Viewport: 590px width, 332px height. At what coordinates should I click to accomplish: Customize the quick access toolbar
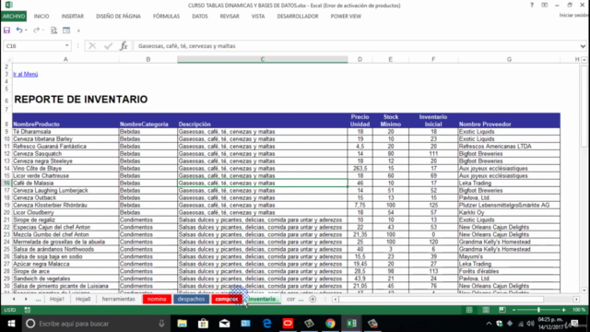click(78, 30)
